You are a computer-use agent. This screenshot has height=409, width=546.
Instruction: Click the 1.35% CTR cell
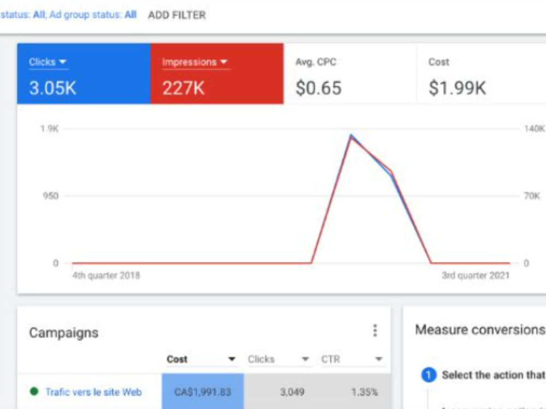click(365, 392)
